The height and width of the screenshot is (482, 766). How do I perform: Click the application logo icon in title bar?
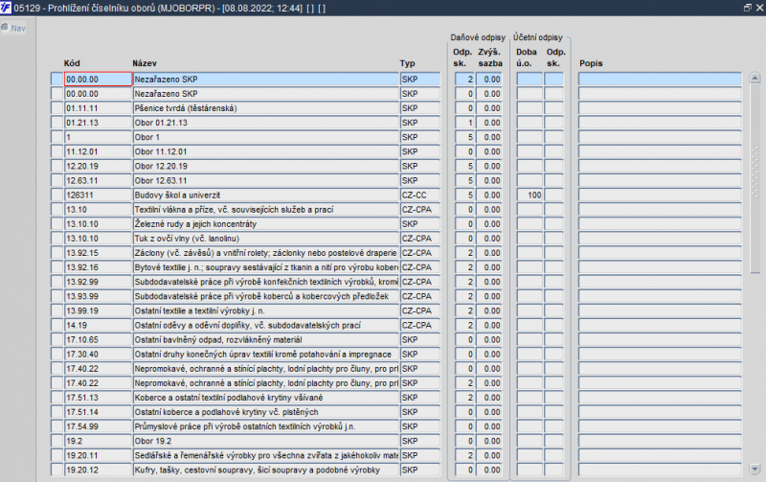coord(6,8)
